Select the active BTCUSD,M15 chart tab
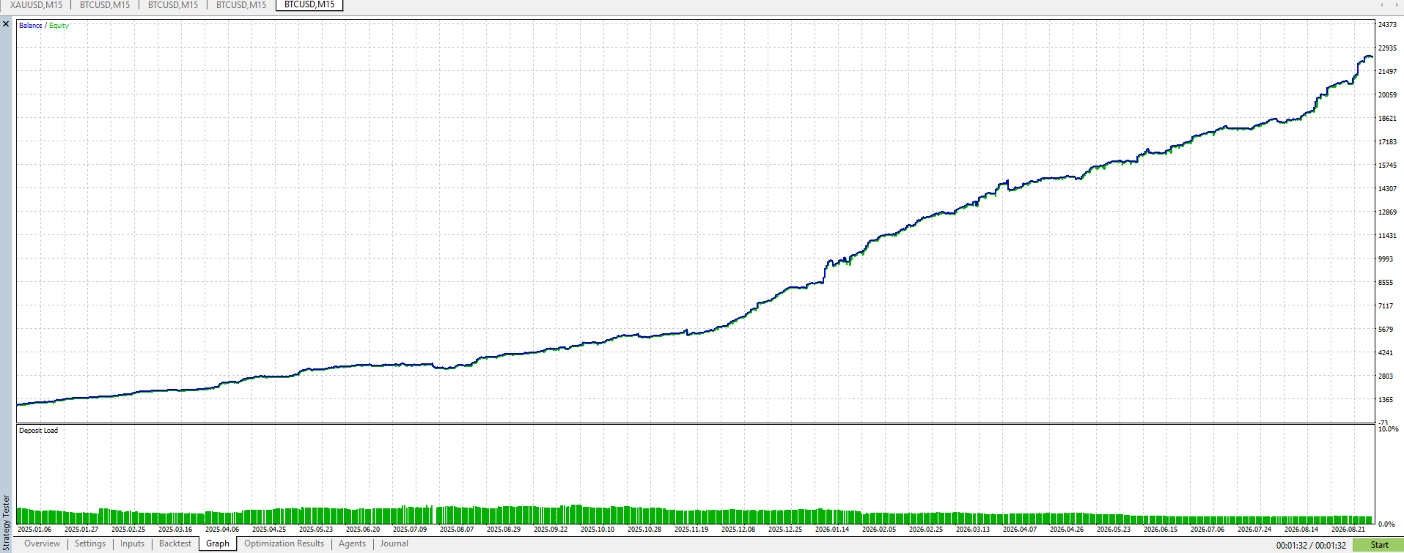 tap(309, 5)
